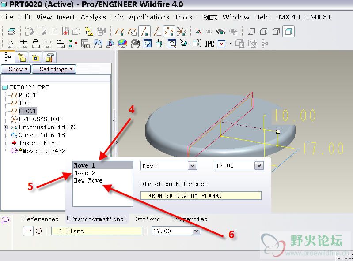This screenshot has width=353, height=261.
Task: Click the curve length measure icon
Action: click(61, 44)
